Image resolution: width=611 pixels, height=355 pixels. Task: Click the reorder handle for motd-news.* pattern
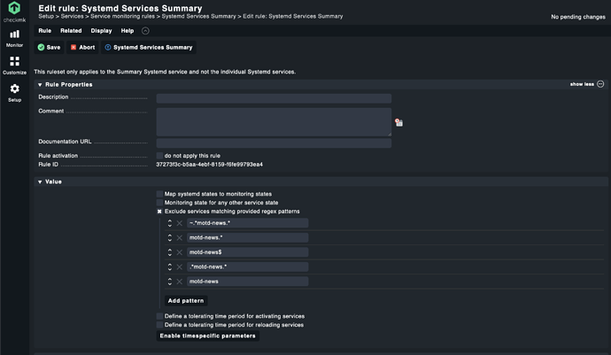[x=169, y=238]
